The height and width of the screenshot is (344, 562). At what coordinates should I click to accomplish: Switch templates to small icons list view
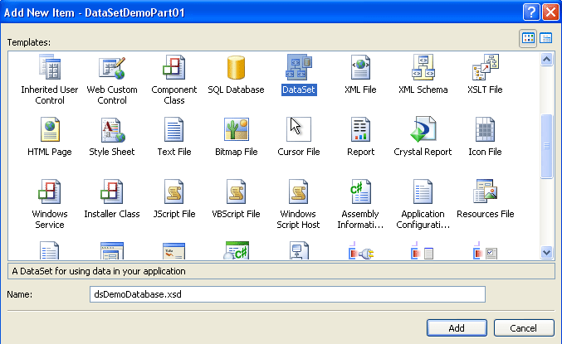546,38
